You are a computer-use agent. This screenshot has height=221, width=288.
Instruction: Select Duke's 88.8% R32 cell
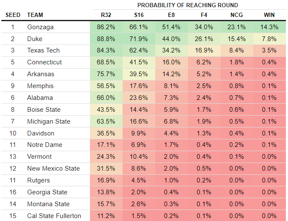point(106,39)
